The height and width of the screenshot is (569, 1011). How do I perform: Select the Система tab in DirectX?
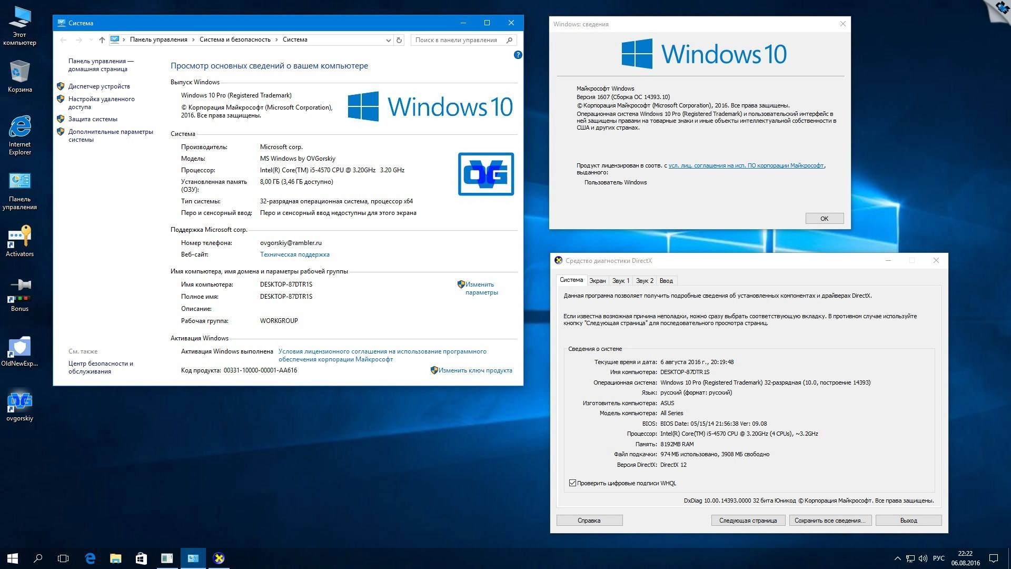coord(571,280)
